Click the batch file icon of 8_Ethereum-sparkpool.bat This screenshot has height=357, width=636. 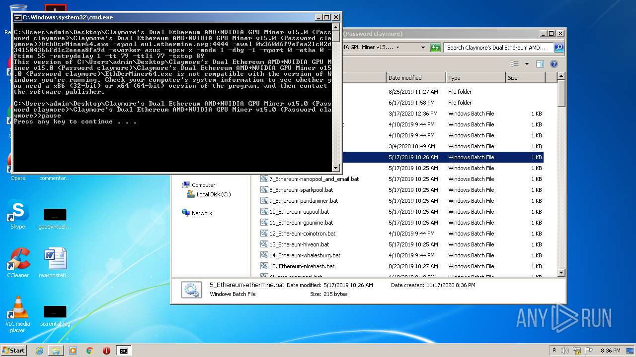tap(264, 190)
